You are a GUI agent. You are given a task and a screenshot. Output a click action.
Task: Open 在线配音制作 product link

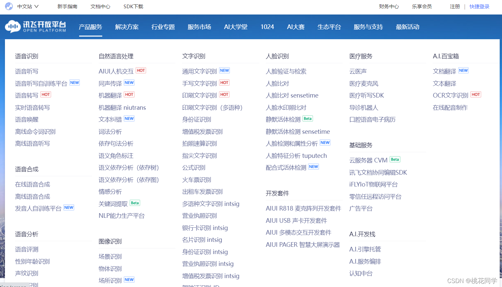click(x=450, y=108)
